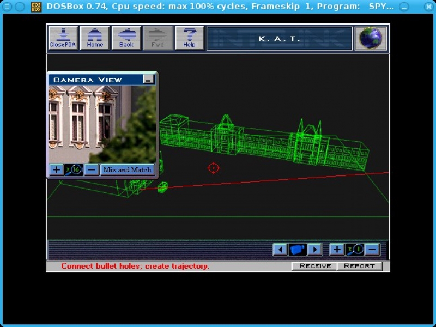Switch to the next camera with right arrow
Screen dimensions: 436x327
point(315,250)
